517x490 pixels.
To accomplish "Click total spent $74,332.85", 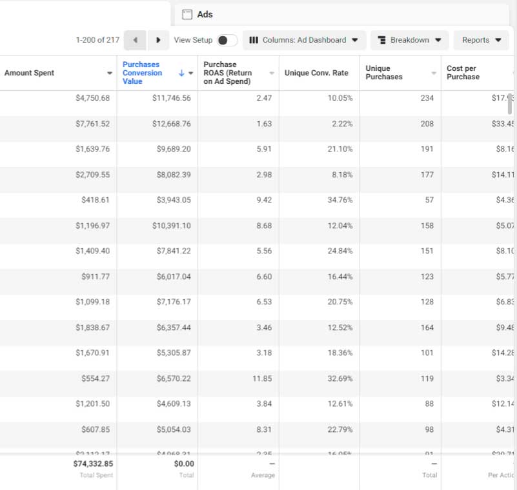I will pyautogui.click(x=93, y=464).
